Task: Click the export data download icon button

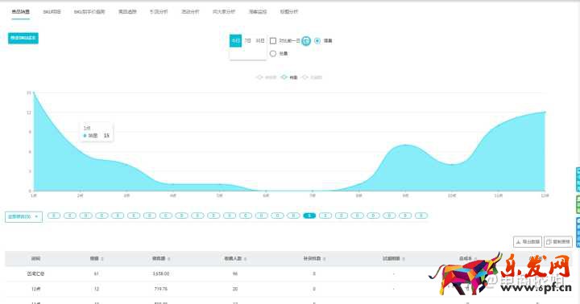Action: pyautogui.click(x=528, y=242)
